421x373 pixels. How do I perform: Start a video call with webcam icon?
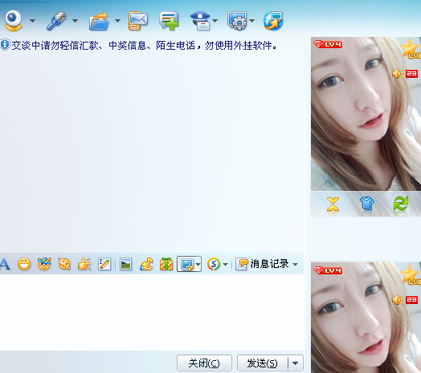tap(13, 21)
